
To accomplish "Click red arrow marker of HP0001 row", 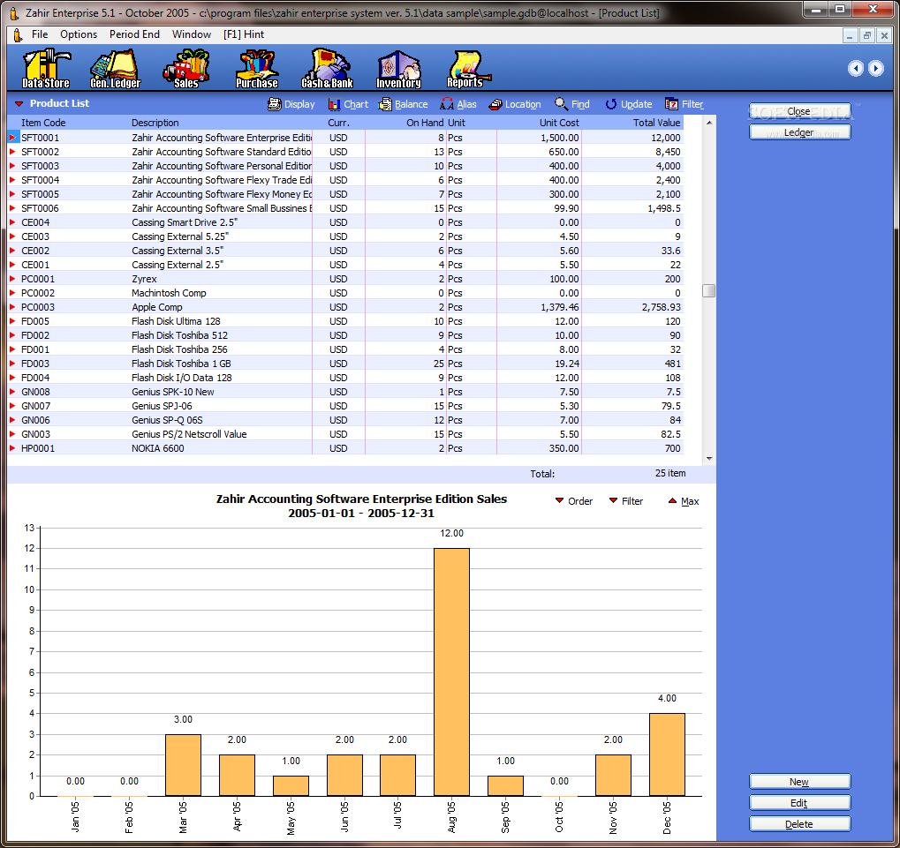I will coord(12,447).
